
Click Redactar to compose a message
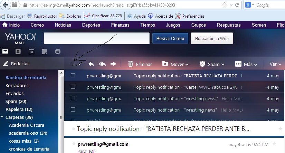pyautogui.click(x=16, y=64)
